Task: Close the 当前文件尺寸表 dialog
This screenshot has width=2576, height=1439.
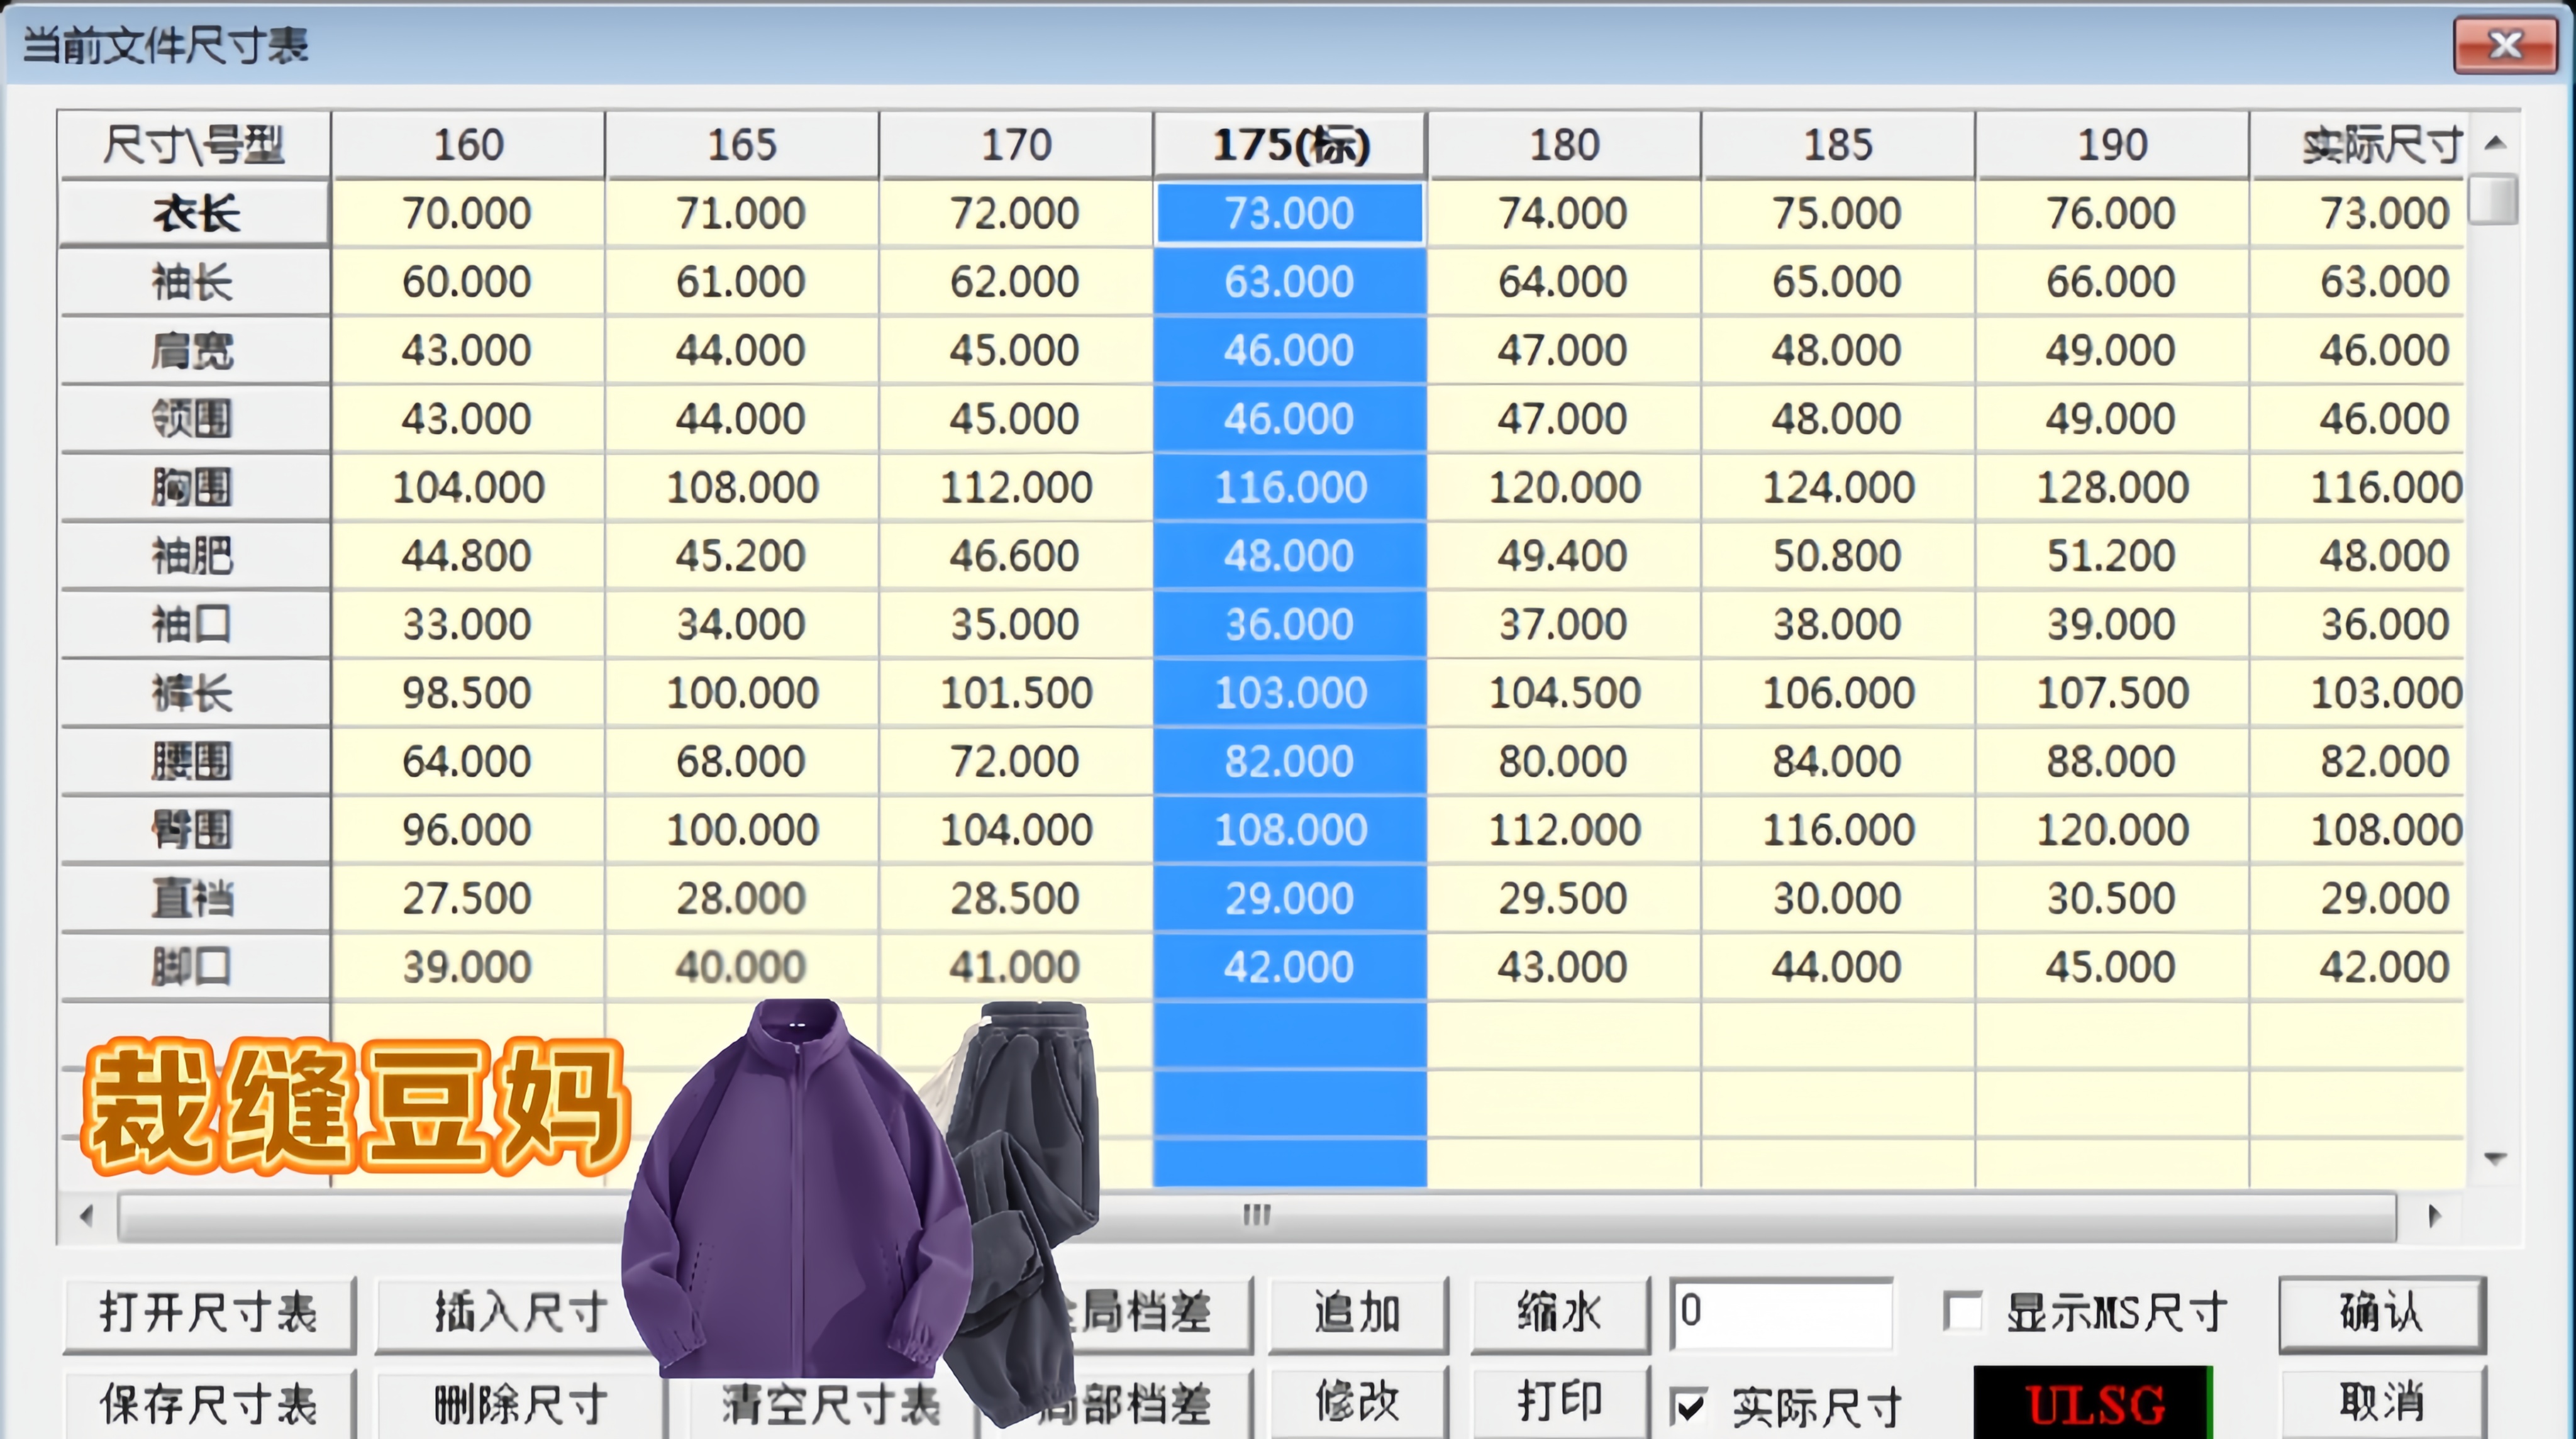Action: pyautogui.click(x=2505, y=45)
